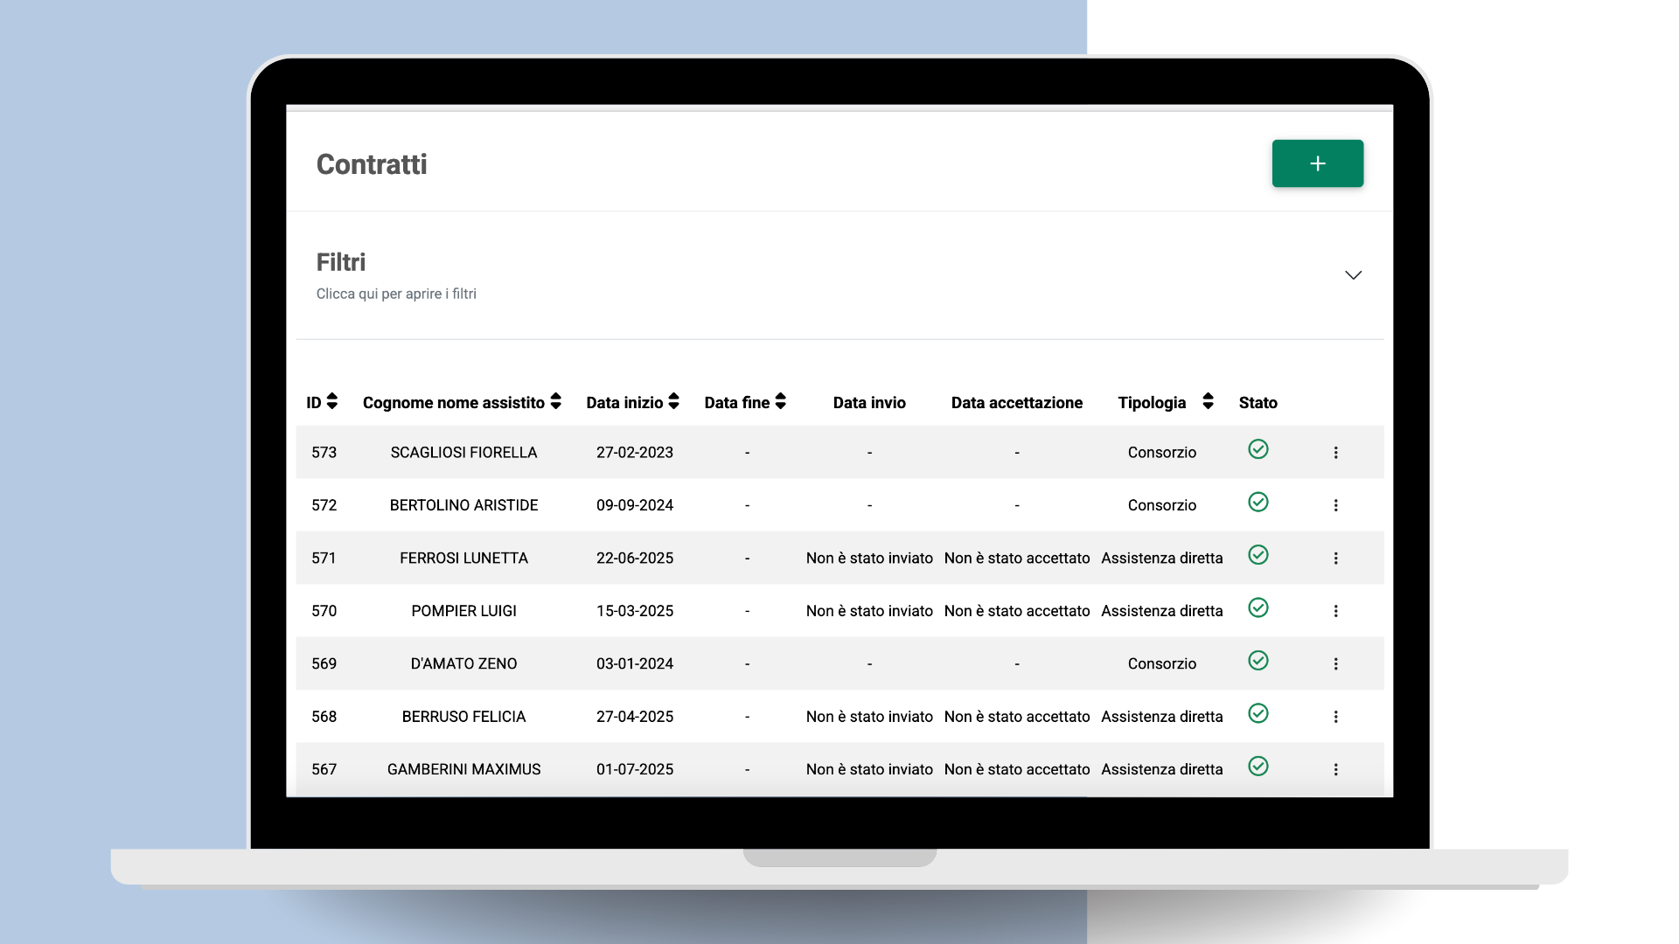Sort by Data fine arrows
Viewport: 1679px width, 944px height.
(781, 401)
